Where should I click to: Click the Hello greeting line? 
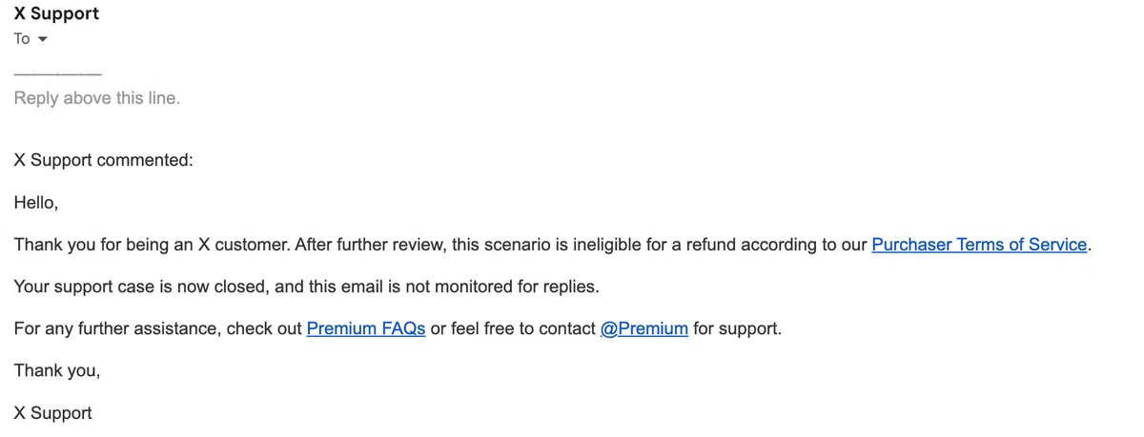tap(36, 203)
